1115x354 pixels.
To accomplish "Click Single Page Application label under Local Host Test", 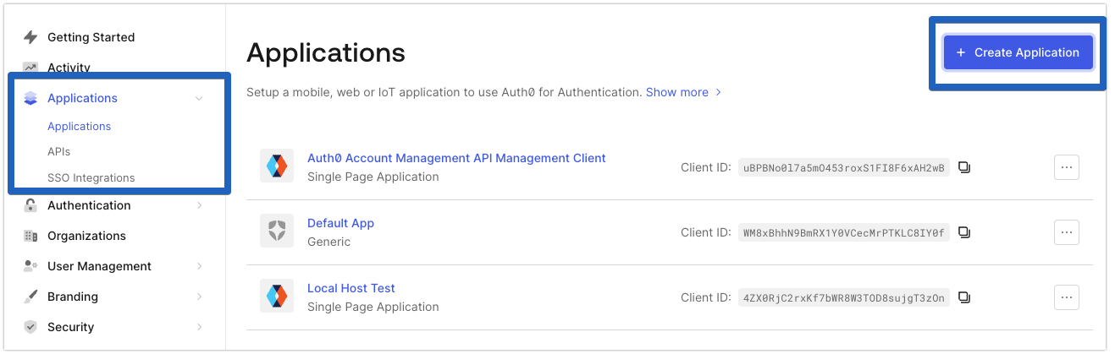I will 373,307.
